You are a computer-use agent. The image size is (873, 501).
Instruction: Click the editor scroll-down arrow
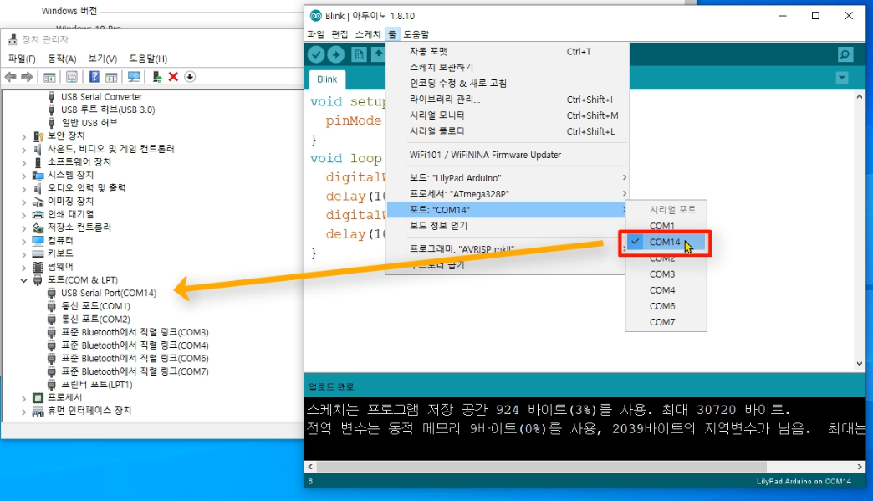click(860, 364)
